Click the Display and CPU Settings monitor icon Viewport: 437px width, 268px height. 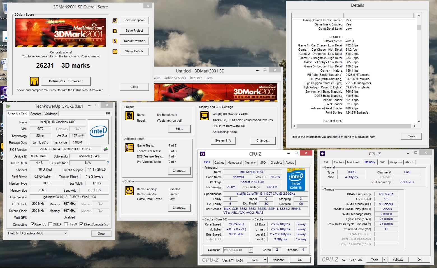coord(204,116)
